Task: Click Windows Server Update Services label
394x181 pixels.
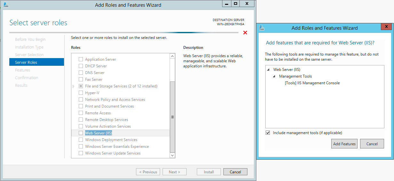Action: pos(113,153)
